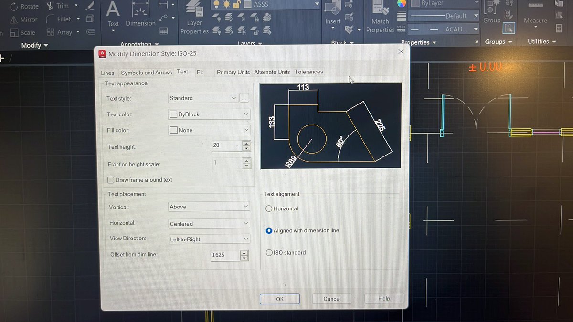Open the Horizontal text placement dropdown
Viewport: 573px width, 322px height.
[209, 224]
